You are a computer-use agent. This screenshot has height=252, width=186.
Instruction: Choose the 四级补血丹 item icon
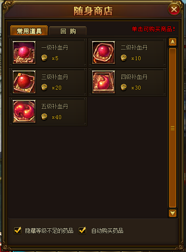[x=103, y=82]
